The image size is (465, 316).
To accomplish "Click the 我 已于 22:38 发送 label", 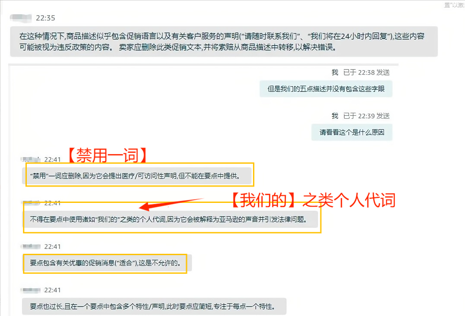I will (x=361, y=73).
